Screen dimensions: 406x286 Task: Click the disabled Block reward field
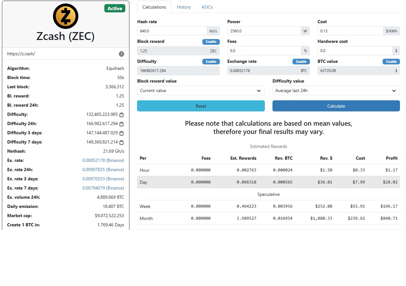(172, 51)
